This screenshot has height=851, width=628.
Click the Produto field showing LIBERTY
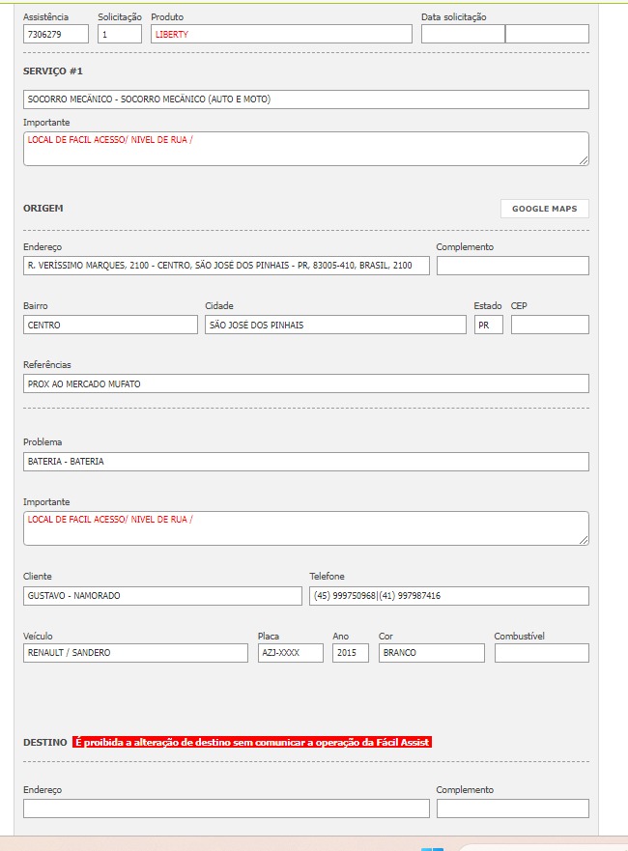[281, 35]
